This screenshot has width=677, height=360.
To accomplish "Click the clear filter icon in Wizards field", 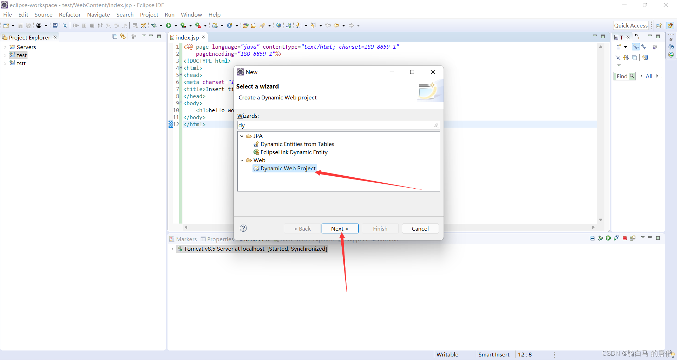I will click(x=436, y=125).
